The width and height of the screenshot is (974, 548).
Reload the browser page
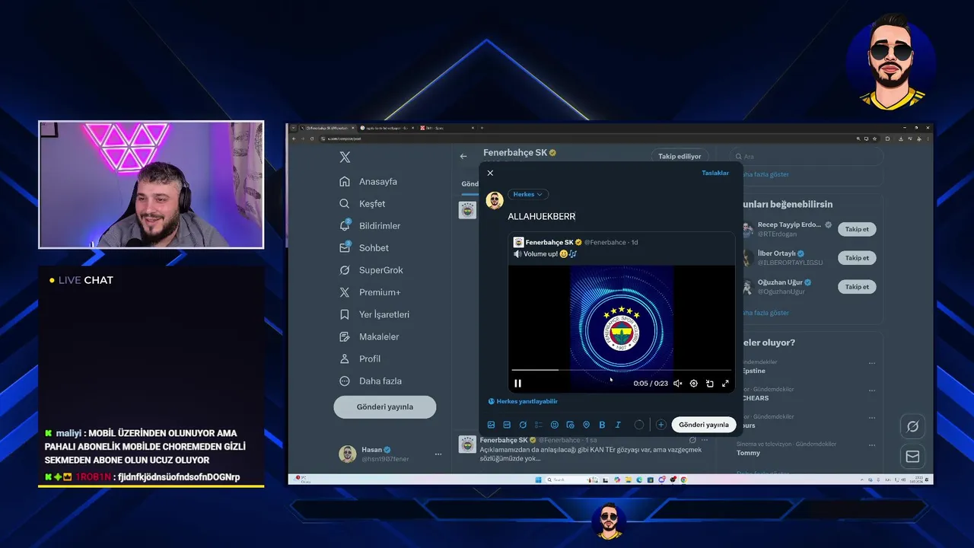tap(311, 139)
